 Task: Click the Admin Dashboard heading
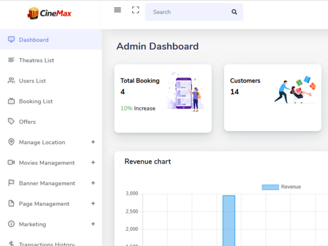click(x=157, y=46)
